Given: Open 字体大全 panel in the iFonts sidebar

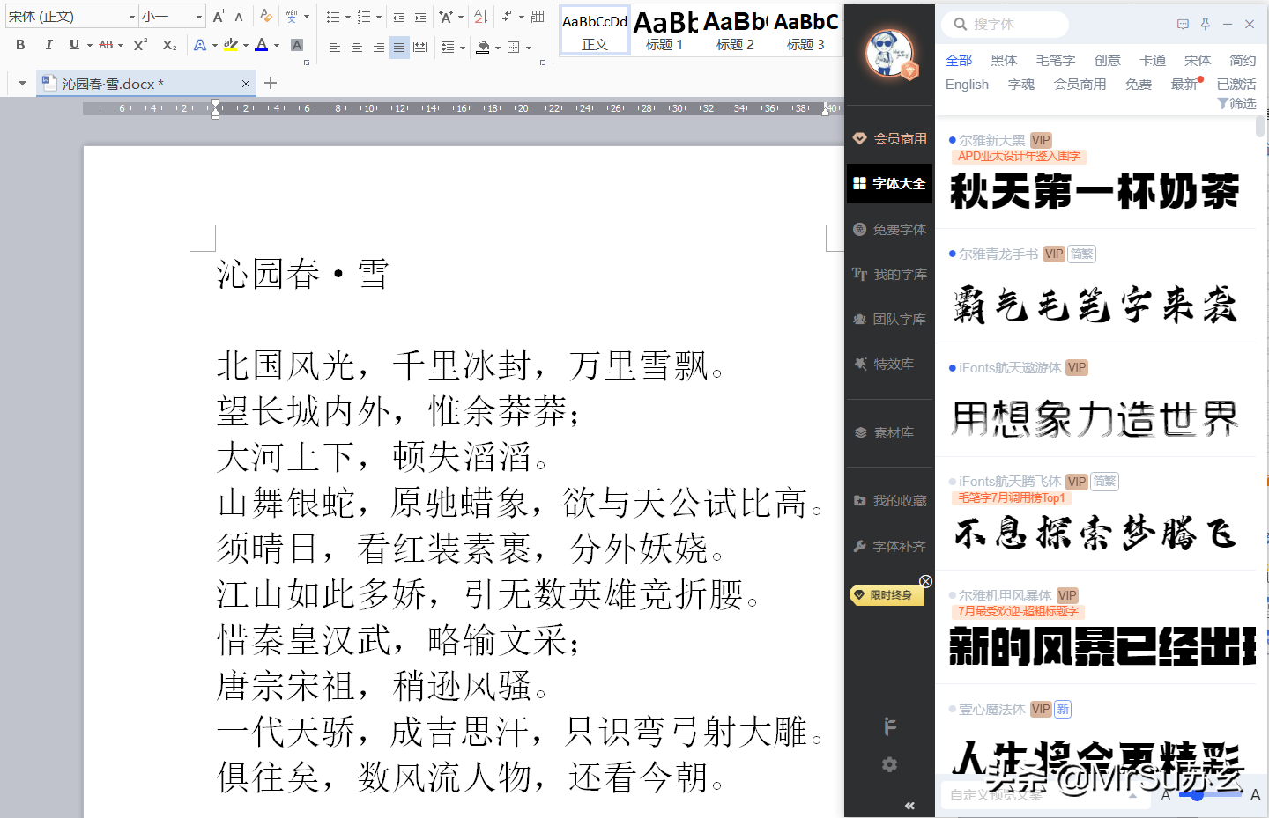Looking at the screenshot, I should tap(888, 183).
